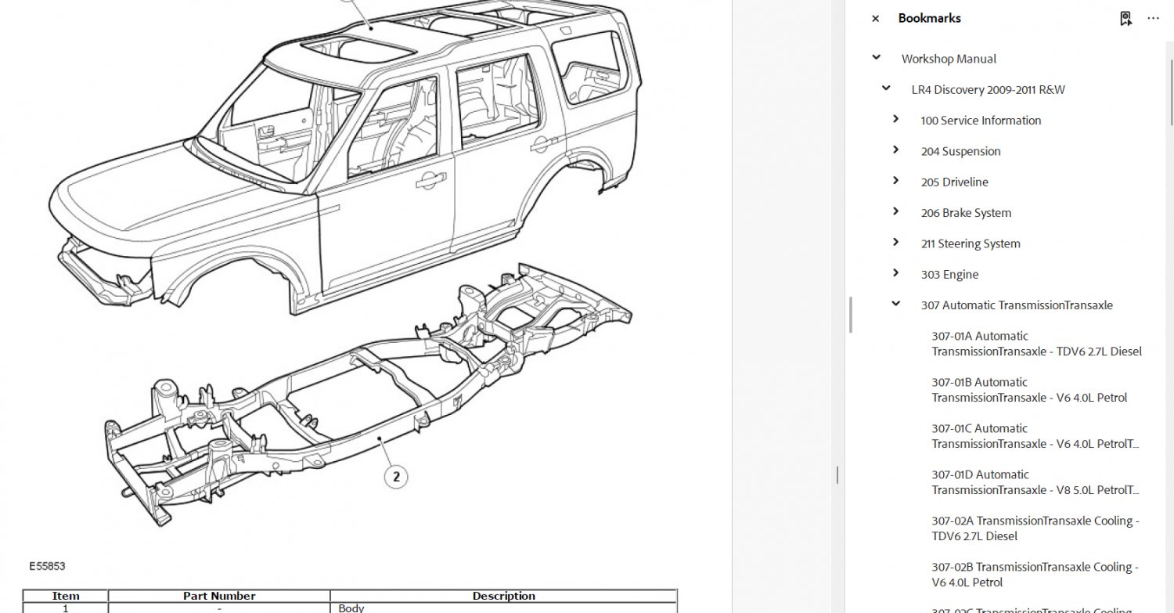Screen dimensions: 1174x613
Task: Click the Part Number column header
Action: tap(219, 596)
